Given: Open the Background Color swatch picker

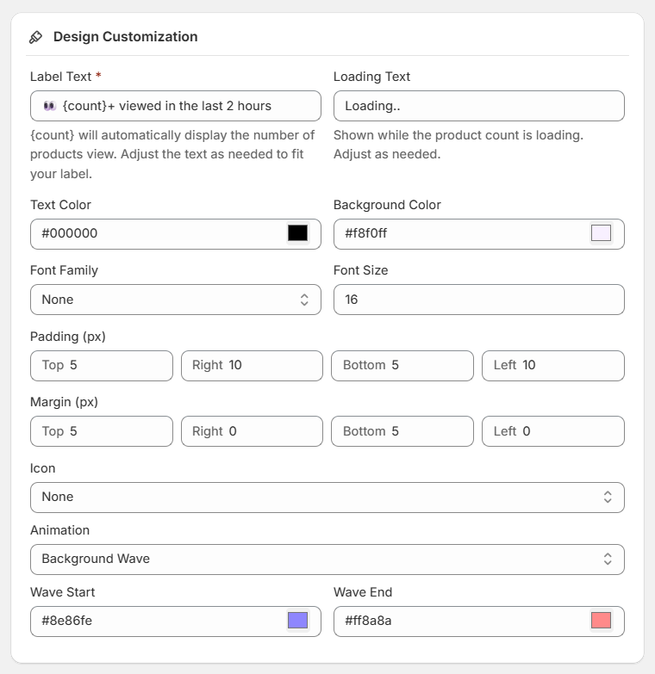Looking at the screenshot, I should [601, 233].
